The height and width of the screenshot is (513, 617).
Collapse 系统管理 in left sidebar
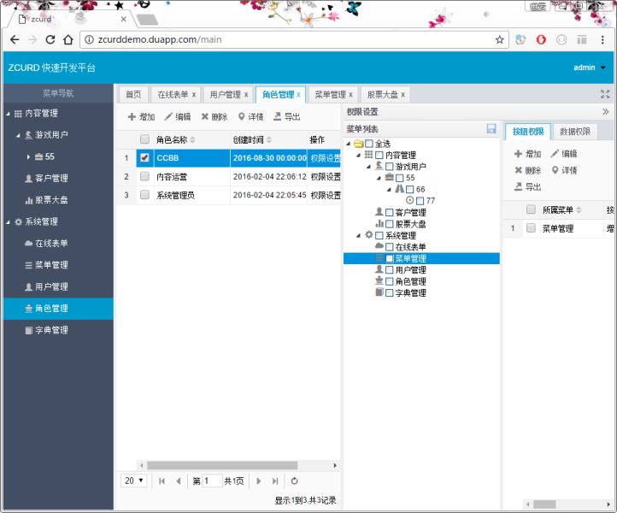pyautogui.click(x=8, y=222)
